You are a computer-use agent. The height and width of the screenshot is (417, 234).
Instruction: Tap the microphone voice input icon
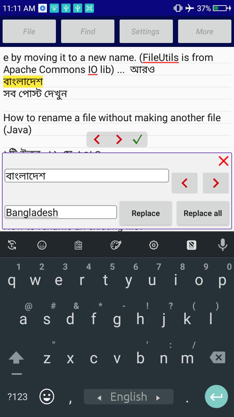click(x=223, y=245)
